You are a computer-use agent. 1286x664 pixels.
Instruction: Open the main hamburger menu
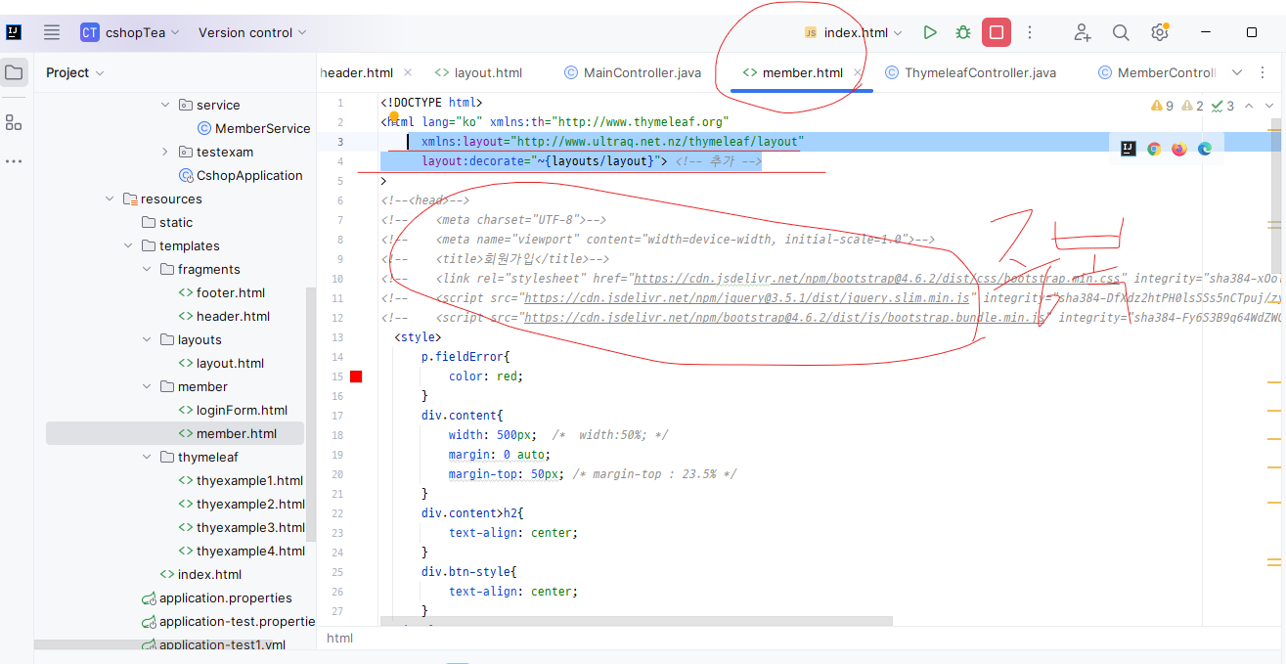(x=52, y=32)
